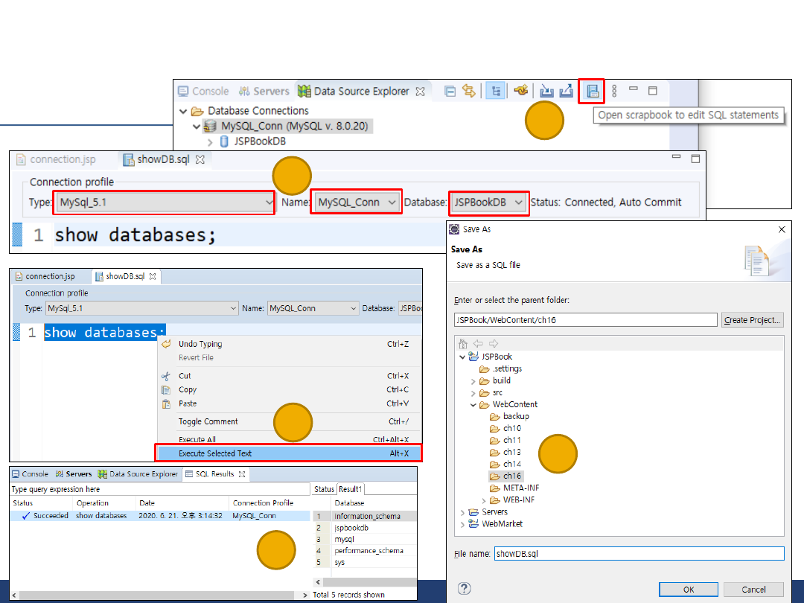Collapse the WebContent folder in tree

473,405
